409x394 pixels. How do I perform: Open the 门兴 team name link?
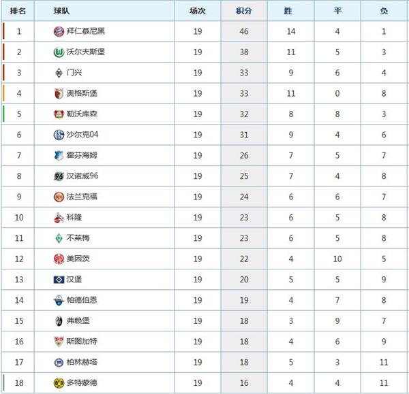point(74,72)
